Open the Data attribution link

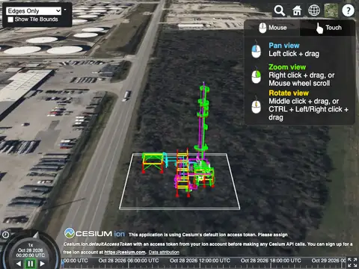(x=164, y=253)
